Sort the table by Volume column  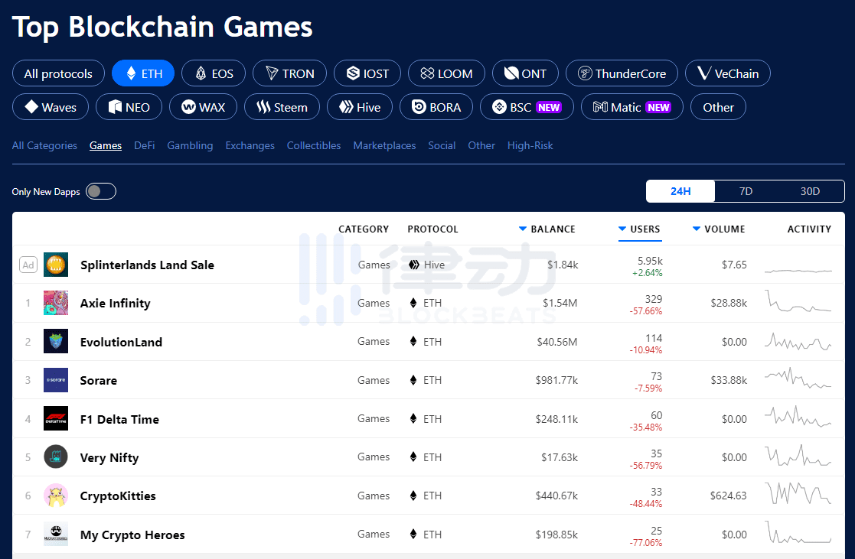coord(719,229)
